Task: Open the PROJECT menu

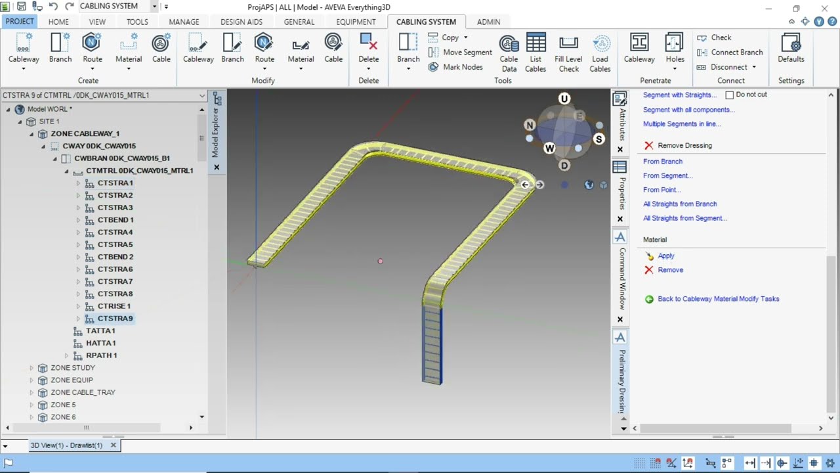Action: (20, 22)
